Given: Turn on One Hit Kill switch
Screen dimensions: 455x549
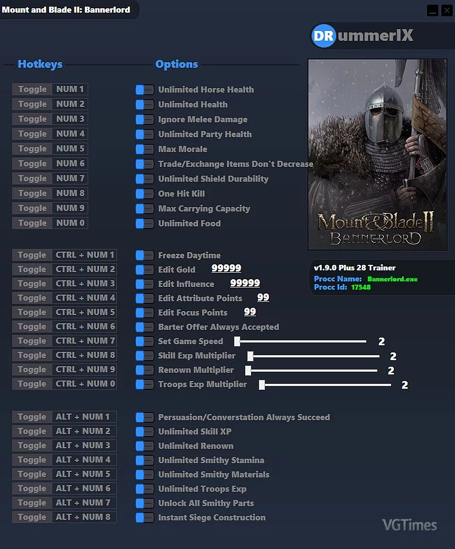Looking at the screenshot, I should click(x=144, y=194).
